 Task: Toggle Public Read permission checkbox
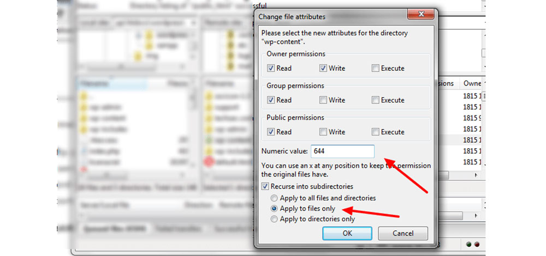coord(271,132)
